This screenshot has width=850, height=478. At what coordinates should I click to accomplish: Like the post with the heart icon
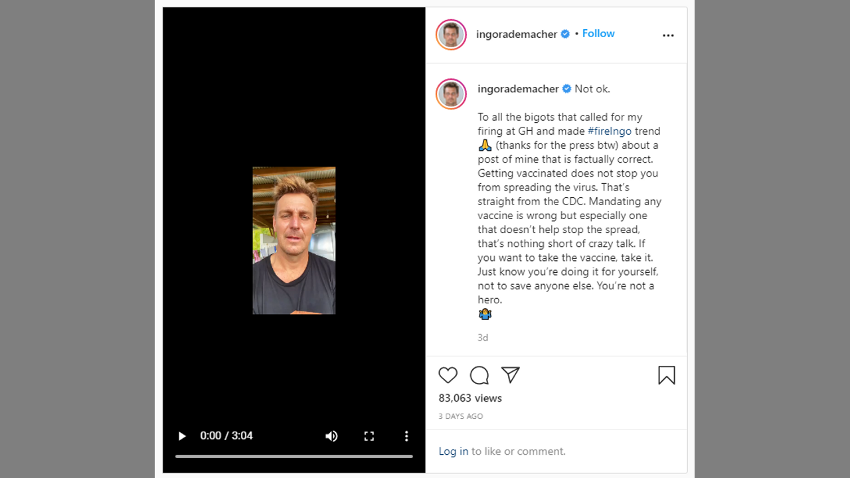(448, 375)
